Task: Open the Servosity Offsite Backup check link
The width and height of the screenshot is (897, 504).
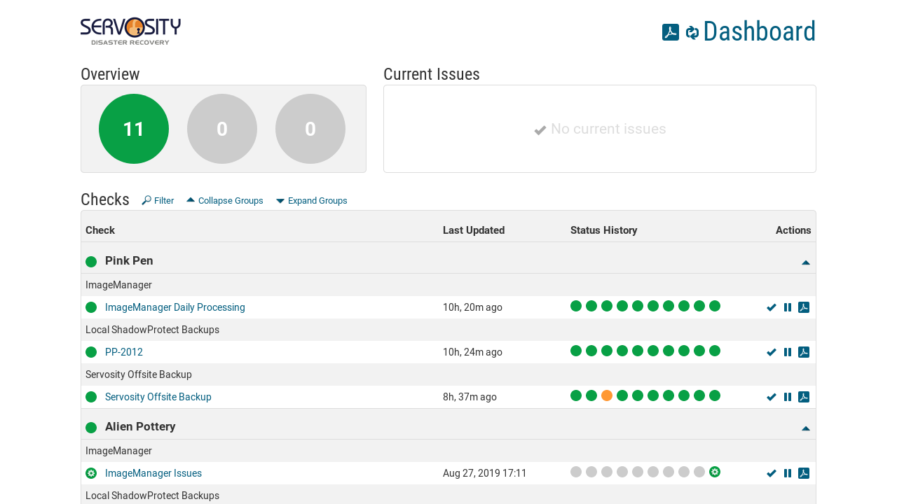Action: click(x=158, y=397)
